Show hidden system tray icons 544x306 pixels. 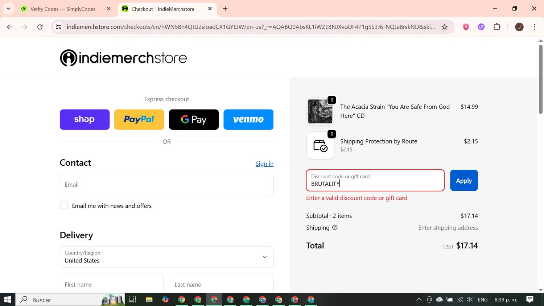click(419, 299)
